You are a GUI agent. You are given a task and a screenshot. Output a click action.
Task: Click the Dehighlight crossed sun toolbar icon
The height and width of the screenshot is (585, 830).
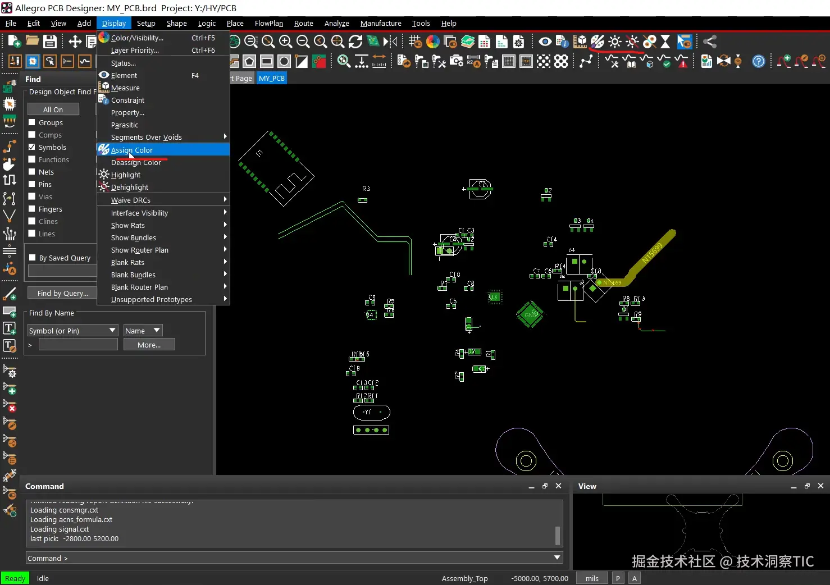[632, 41]
